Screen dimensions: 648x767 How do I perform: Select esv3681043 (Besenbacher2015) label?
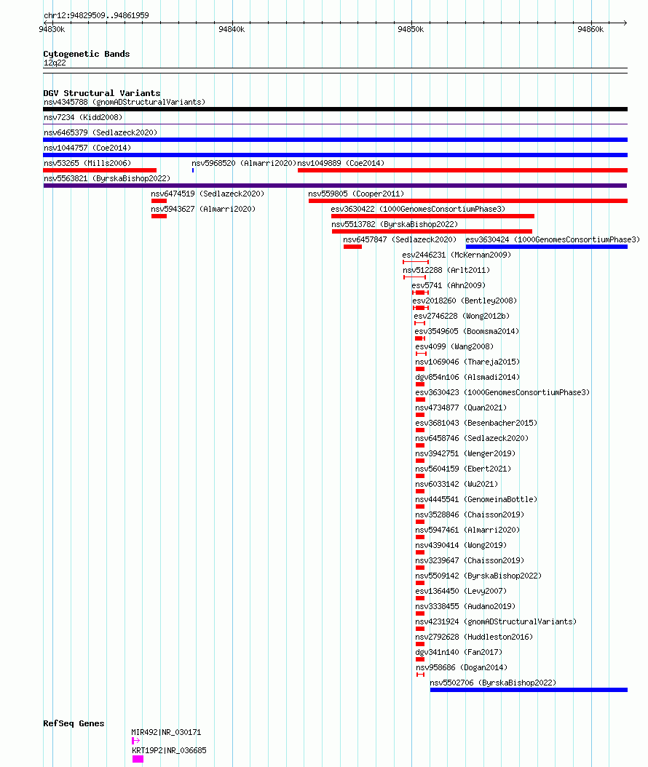476,423
